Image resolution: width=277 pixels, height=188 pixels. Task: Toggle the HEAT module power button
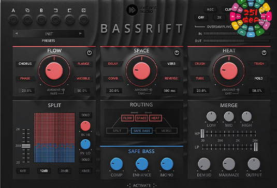pyautogui.click(x=264, y=53)
